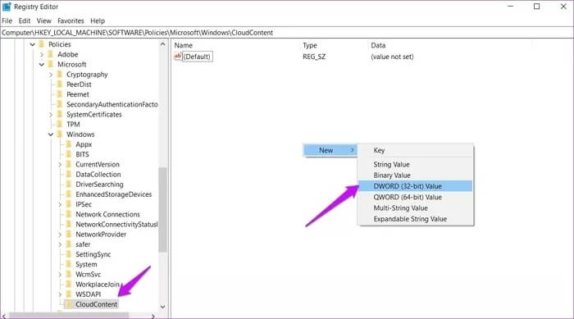Click the Cryptography folder icon

[60, 75]
